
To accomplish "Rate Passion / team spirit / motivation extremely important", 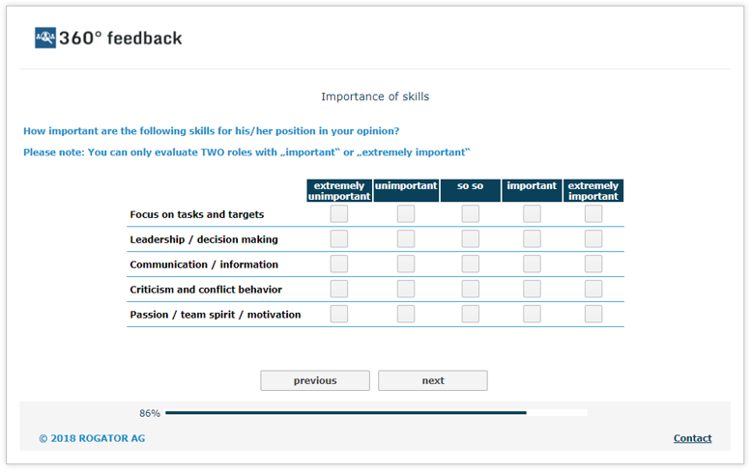I will tap(593, 315).
